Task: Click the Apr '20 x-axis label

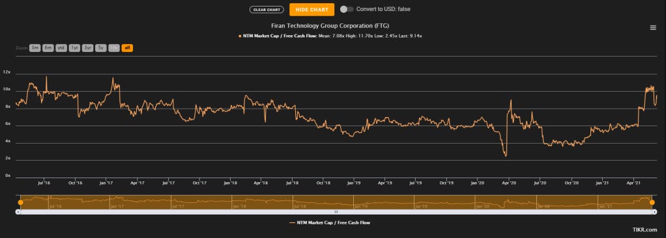Action: click(509, 183)
